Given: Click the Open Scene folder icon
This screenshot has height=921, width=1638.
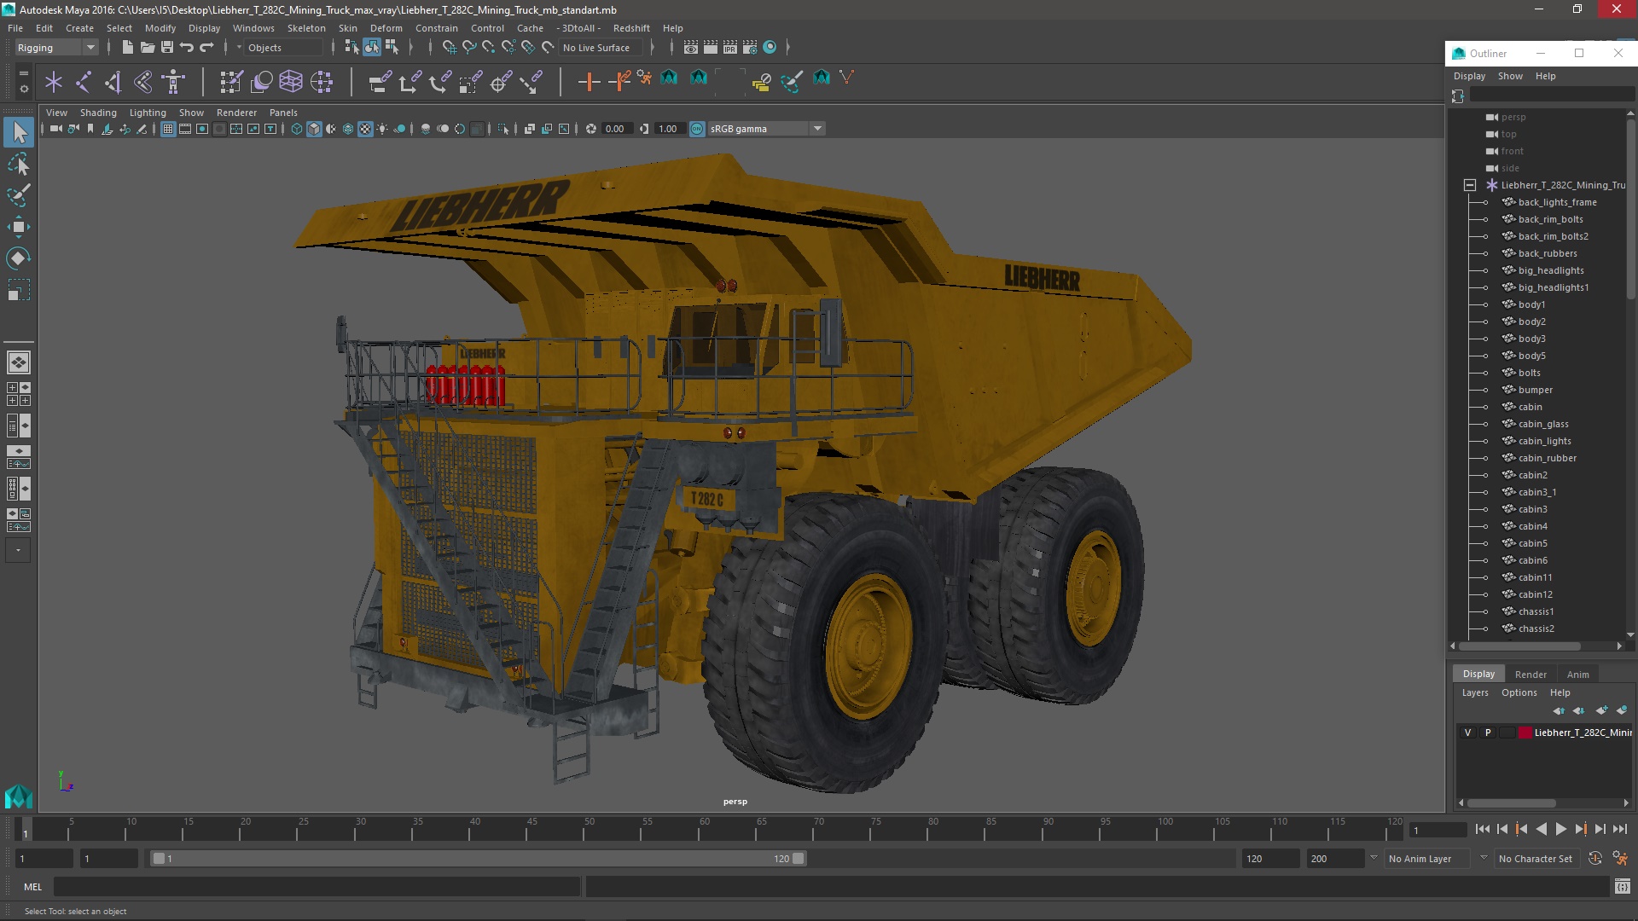Looking at the screenshot, I should click(148, 48).
